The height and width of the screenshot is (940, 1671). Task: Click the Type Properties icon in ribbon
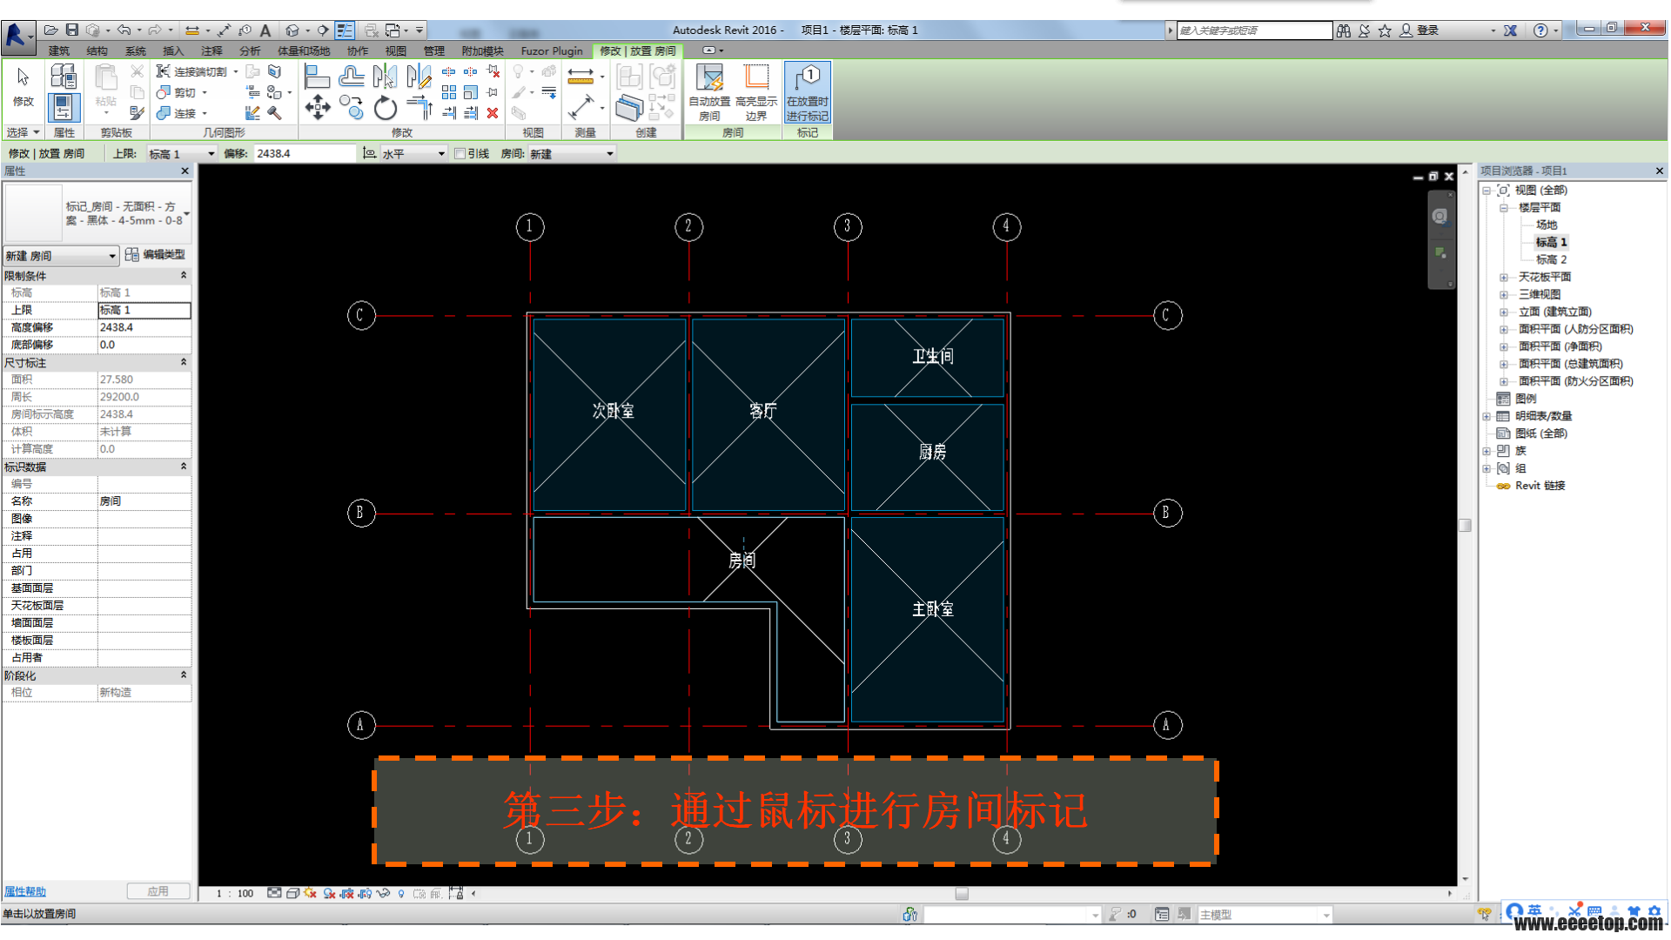[x=63, y=77]
